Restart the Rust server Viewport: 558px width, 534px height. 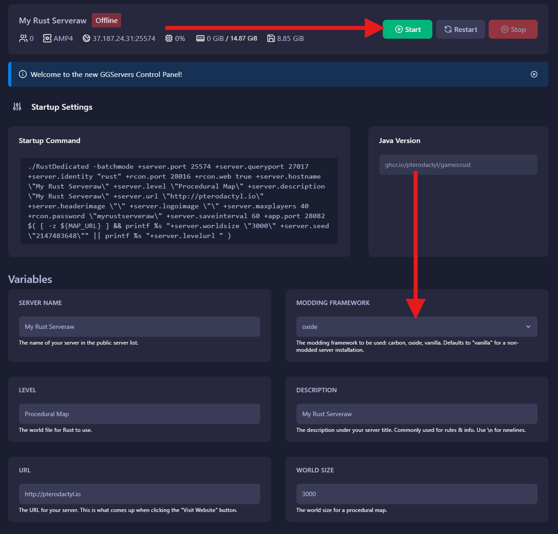460,29
